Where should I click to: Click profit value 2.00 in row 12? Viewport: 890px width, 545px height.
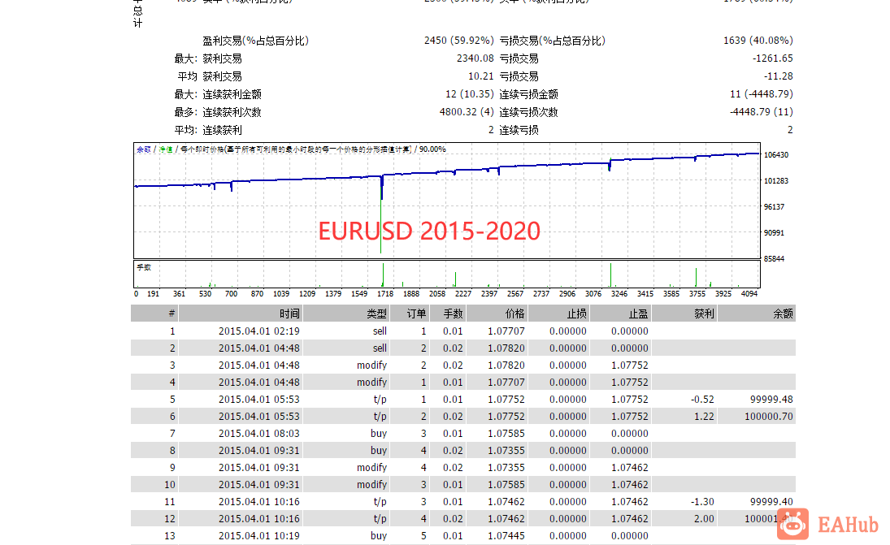tap(704, 518)
